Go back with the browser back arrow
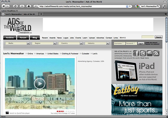This screenshot has height=118, width=168. pos(4,6)
